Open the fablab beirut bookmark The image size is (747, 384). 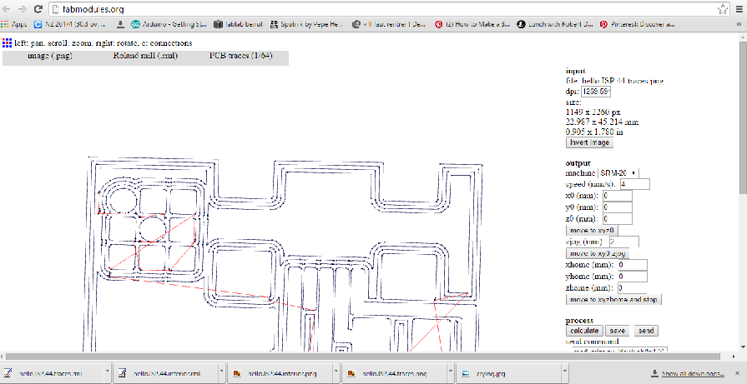238,24
